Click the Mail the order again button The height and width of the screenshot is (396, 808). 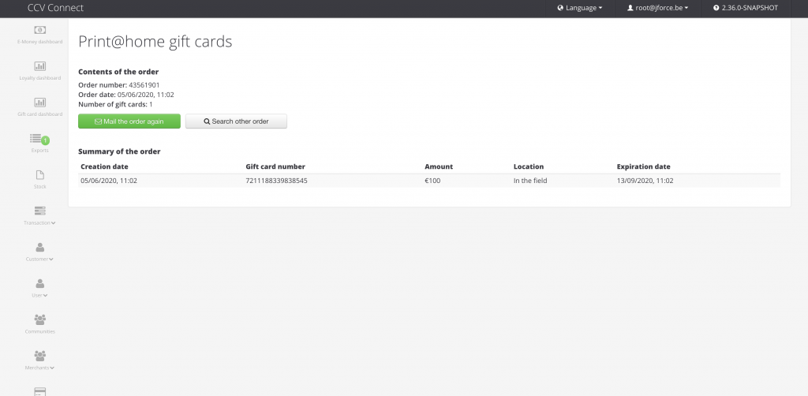coord(129,121)
